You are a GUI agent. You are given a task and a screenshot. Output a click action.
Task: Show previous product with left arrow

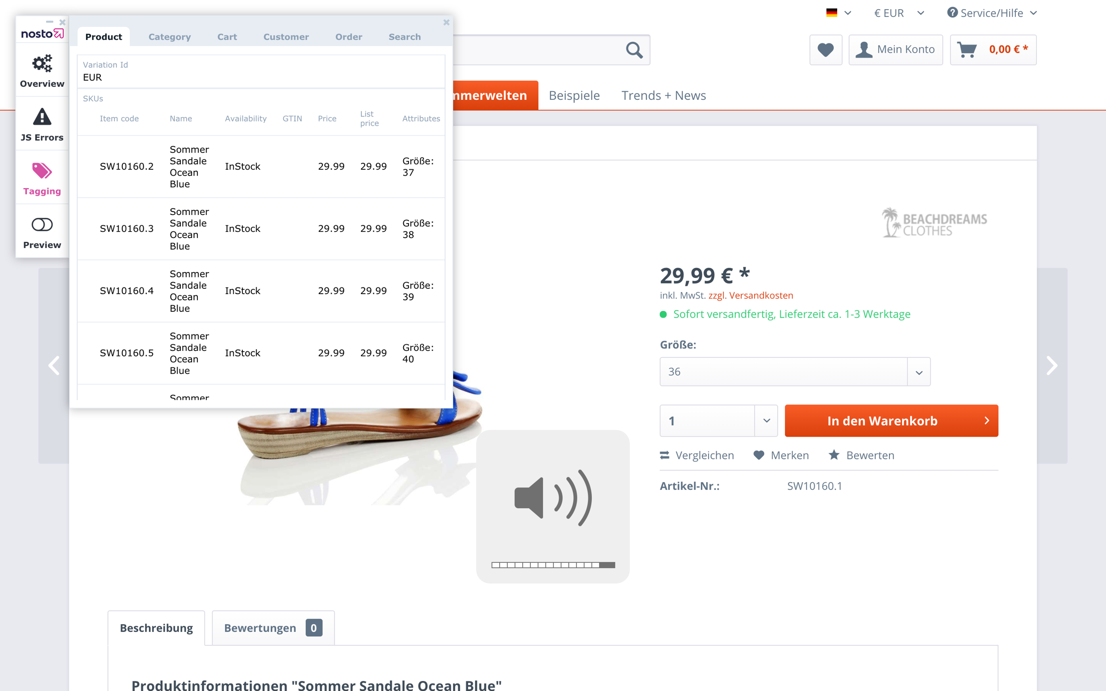point(54,366)
